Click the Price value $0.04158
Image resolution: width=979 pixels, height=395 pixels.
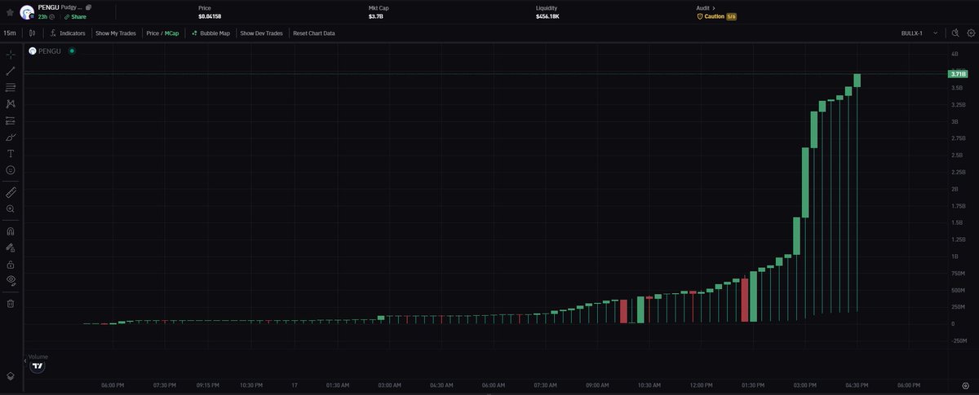[x=211, y=16]
